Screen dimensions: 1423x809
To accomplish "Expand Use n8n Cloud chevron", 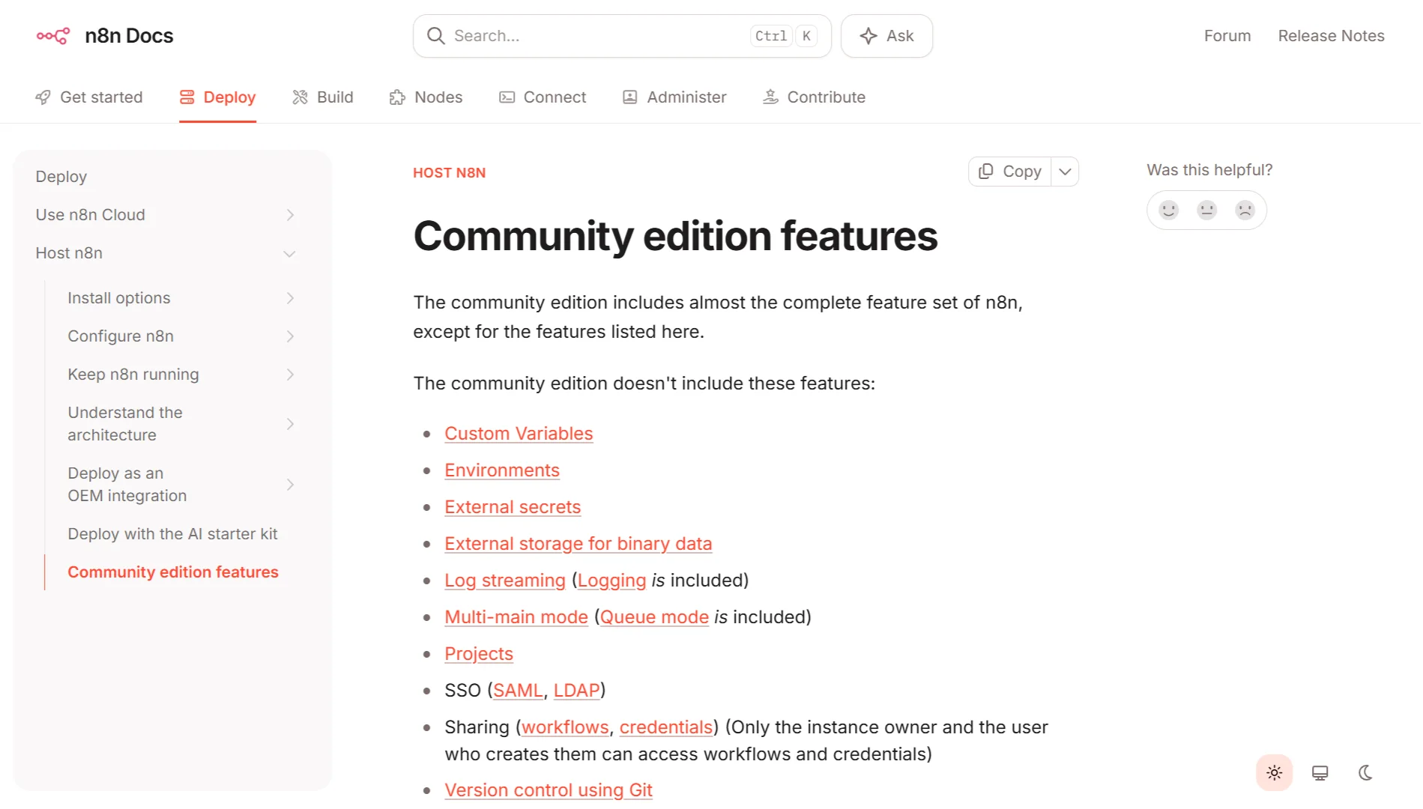I will (x=290, y=215).
